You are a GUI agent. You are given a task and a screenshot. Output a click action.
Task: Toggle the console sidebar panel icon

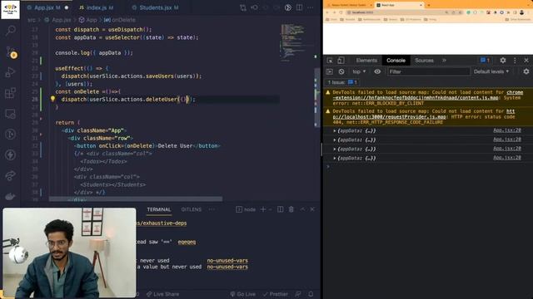pos(330,71)
